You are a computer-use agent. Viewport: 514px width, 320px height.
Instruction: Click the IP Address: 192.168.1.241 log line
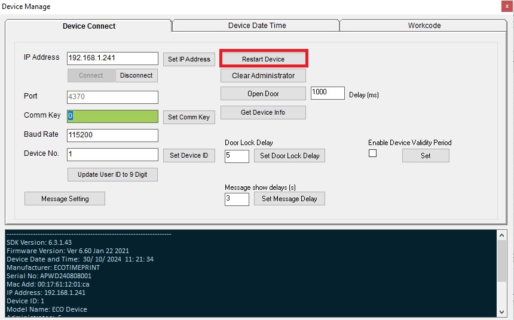tap(46, 293)
